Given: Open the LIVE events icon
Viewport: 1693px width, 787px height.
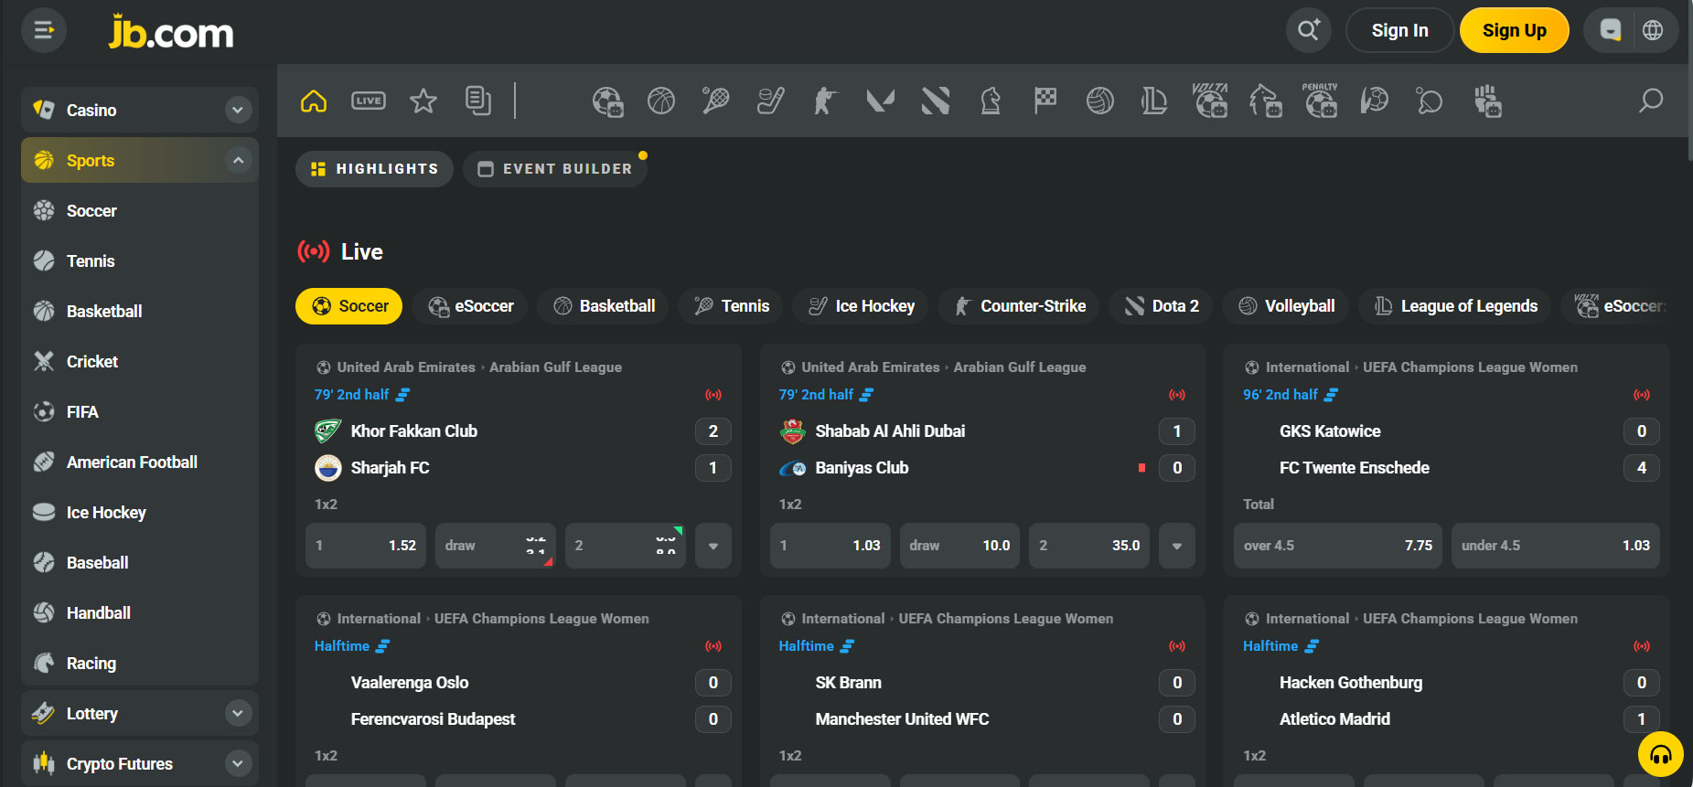Looking at the screenshot, I should [x=369, y=101].
